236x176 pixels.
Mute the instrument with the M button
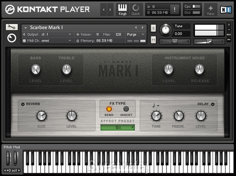153,40
